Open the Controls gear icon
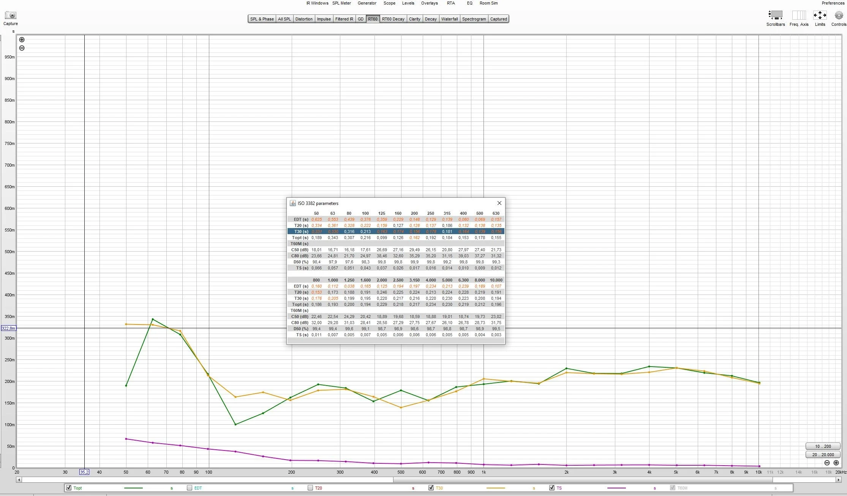847x496 pixels. click(839, 15)
